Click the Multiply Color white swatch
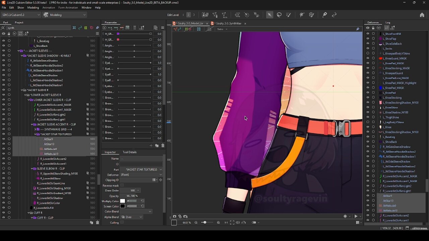This screenshot has height=241, width=429. pos(123,201)
